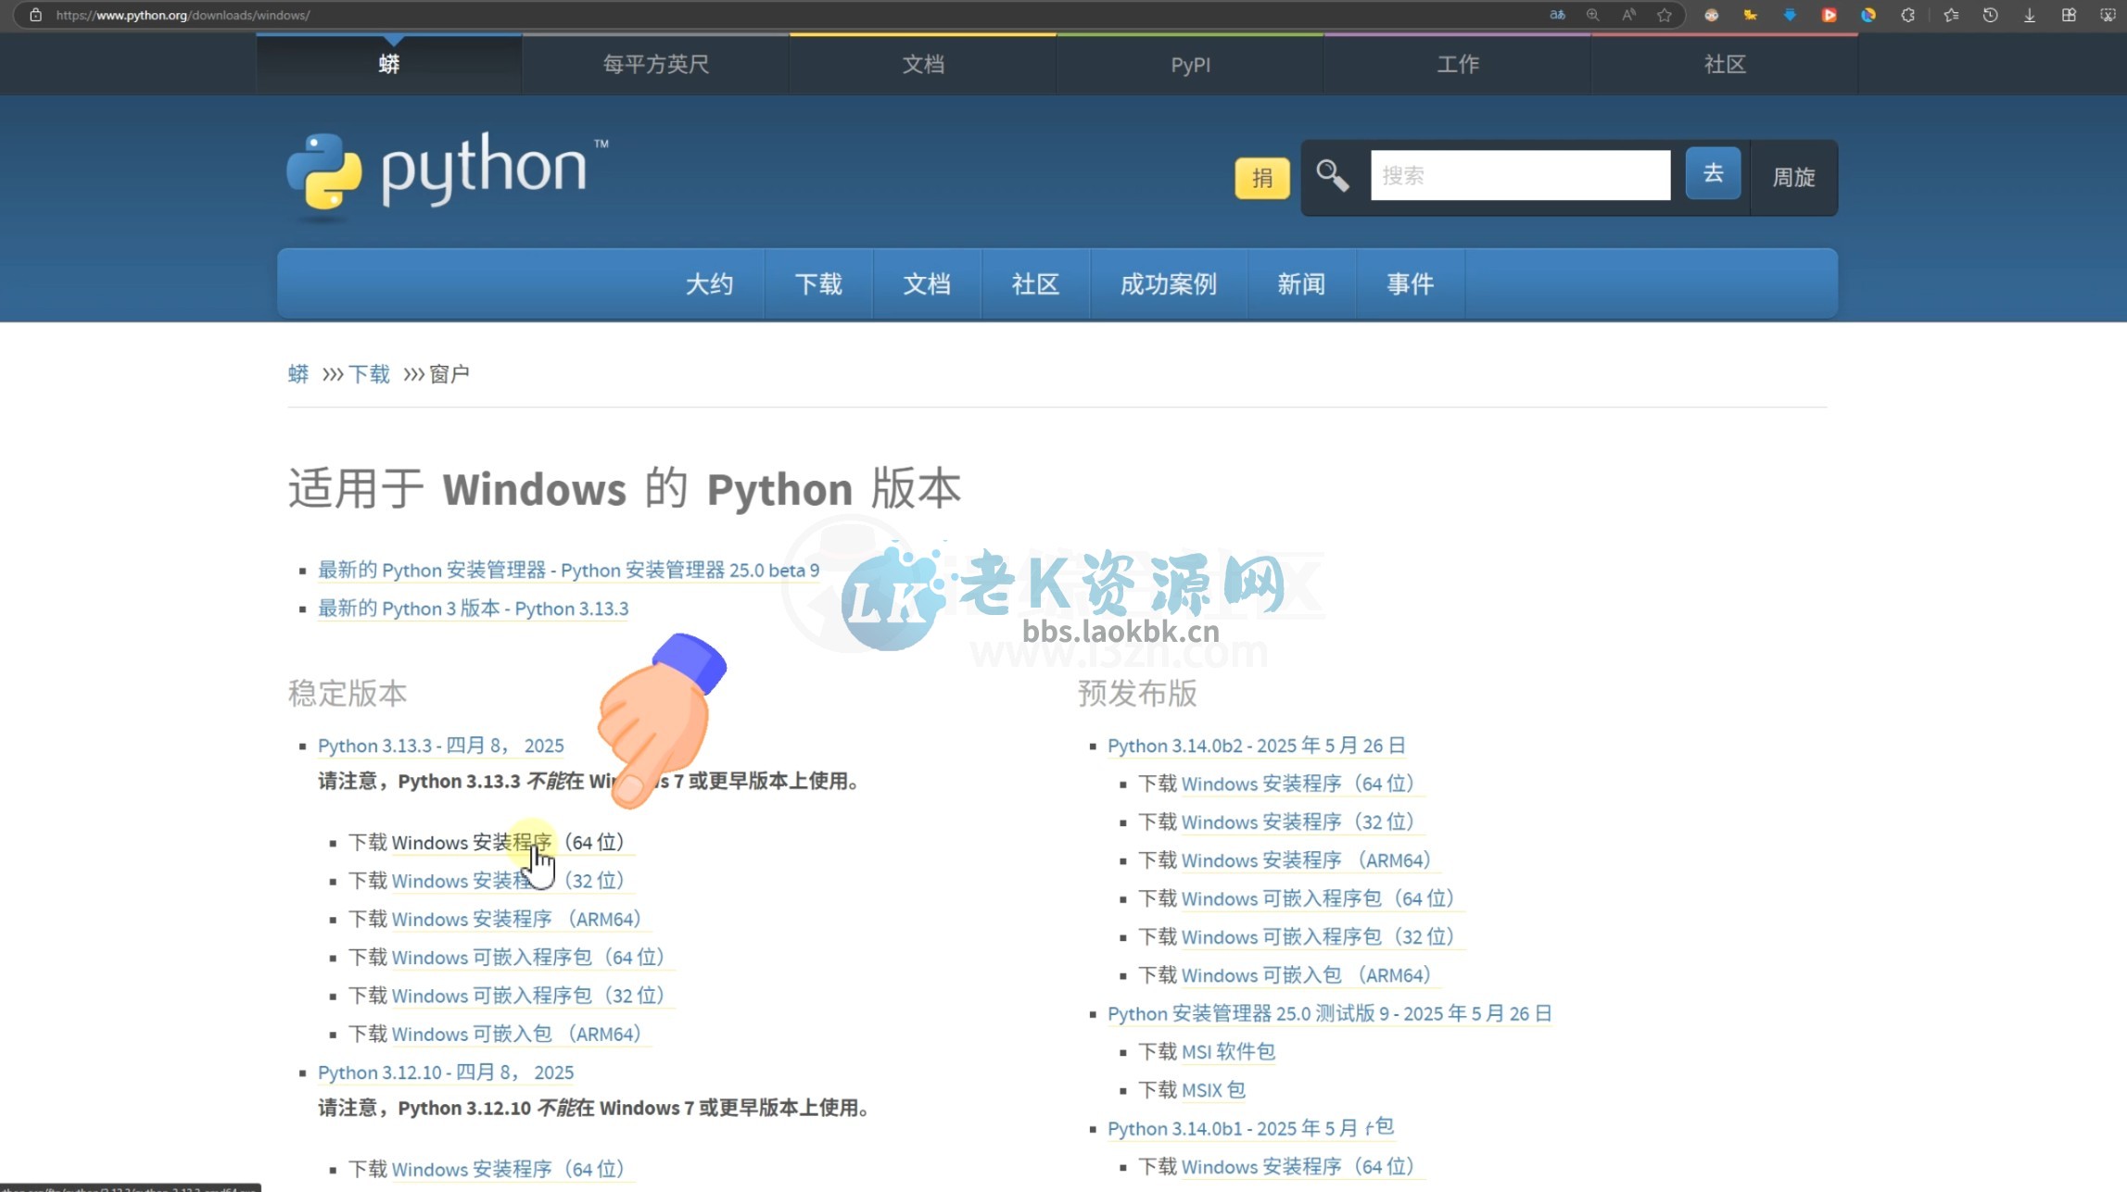Click the lock icon beside the URL
The image size is (2127, 1192).
36,15
